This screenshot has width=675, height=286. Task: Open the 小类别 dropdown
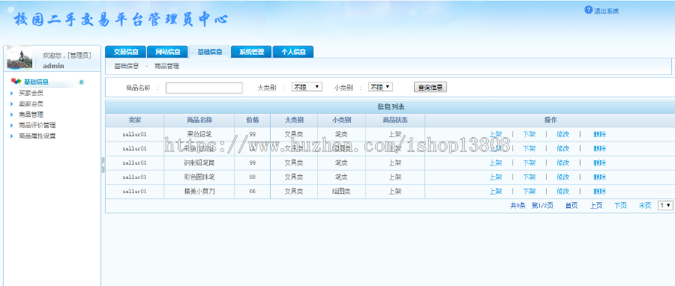coord(380,87)
